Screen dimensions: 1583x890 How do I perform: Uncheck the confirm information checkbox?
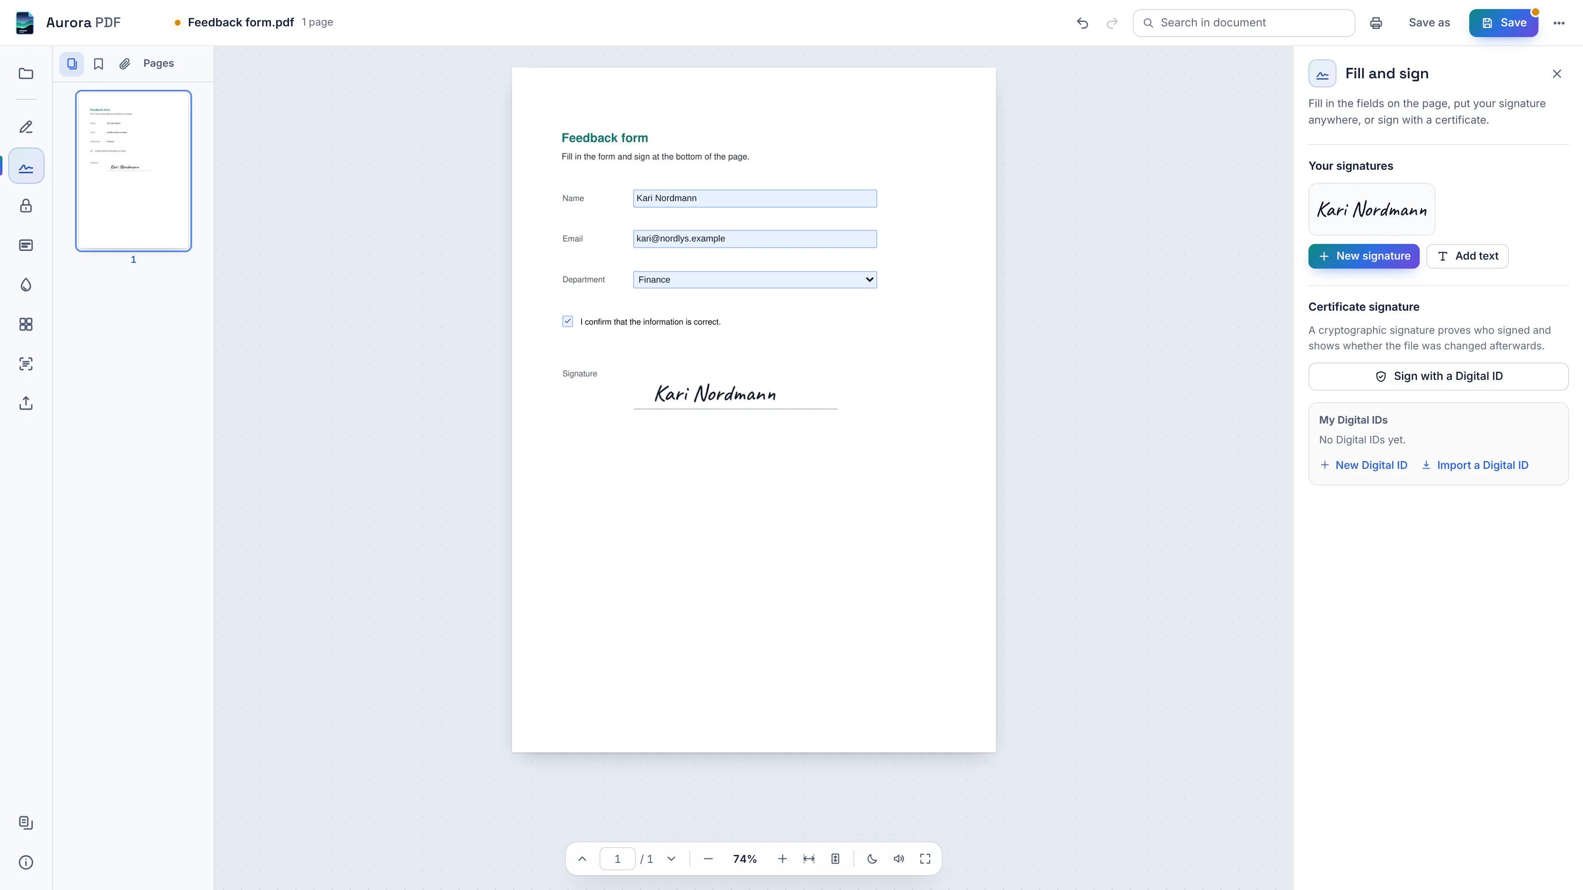[567, 321]
